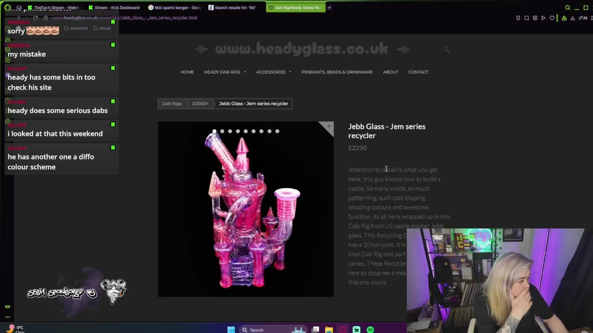Image resolution: width=593 pixels, height=333 pixels.
Task: Click the padlock site info icon
Action: pyautogui.click(x=46, y=18)
